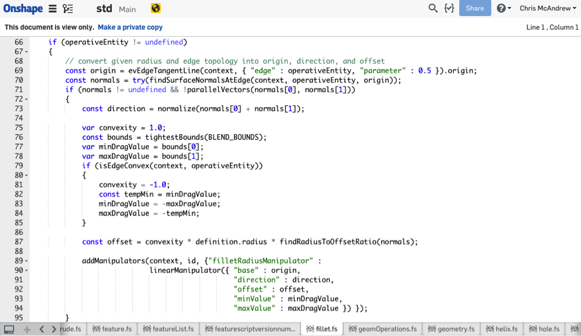The image size is (581, 336).
Task: Click the Onshape logo
Action: coord(23,8)
